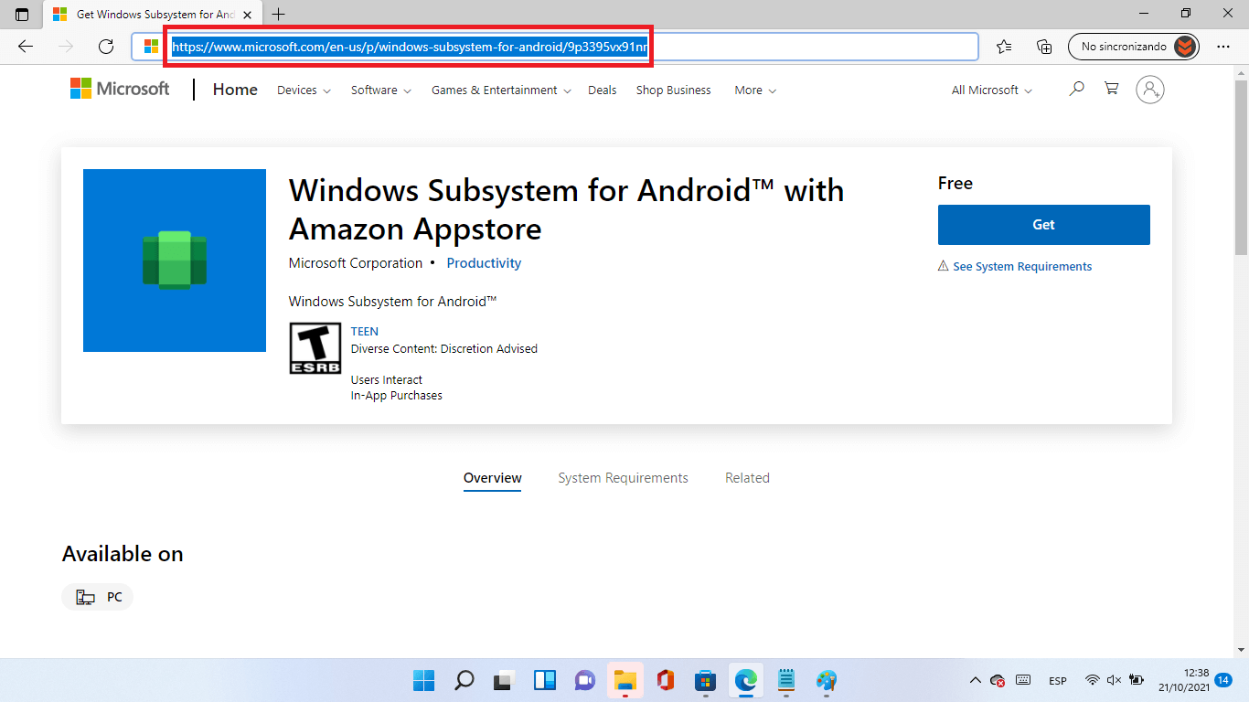
Task: Click the browser back arrow
Action: (x=26, y=47)
